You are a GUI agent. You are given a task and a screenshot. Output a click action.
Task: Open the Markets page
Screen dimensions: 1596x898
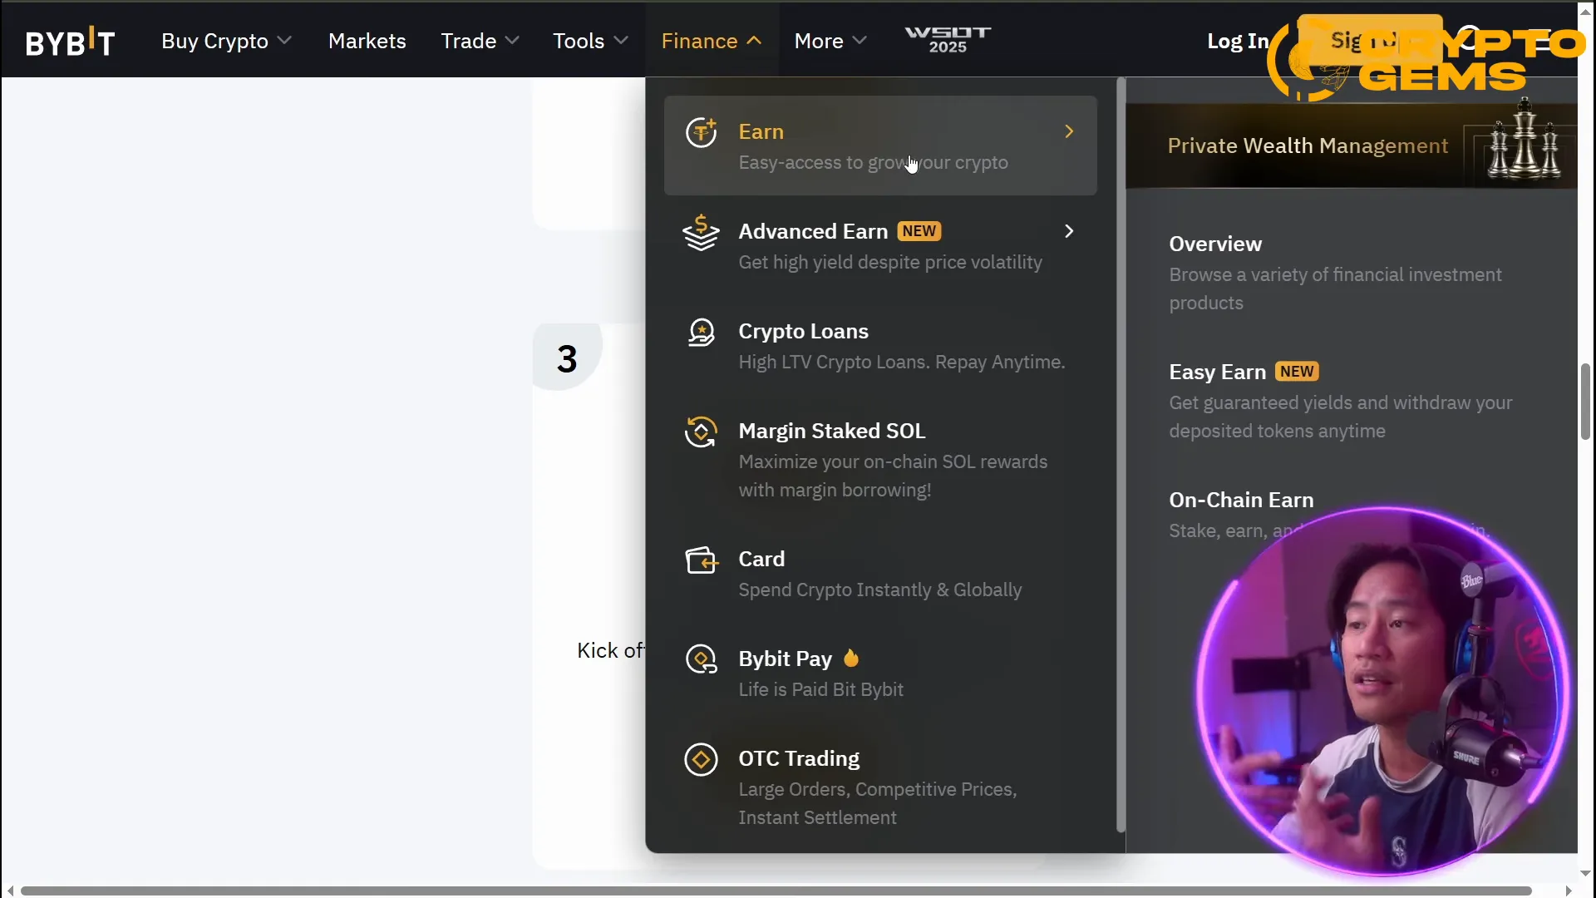[367, 41]
